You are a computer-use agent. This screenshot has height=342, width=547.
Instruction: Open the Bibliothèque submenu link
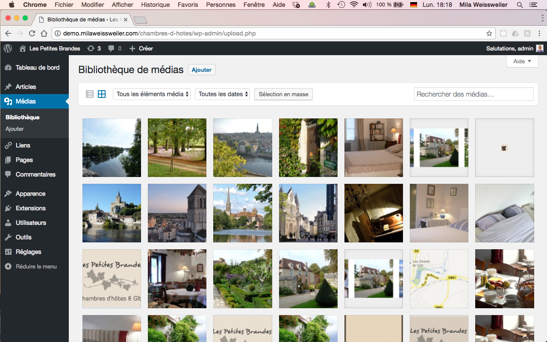23,117
